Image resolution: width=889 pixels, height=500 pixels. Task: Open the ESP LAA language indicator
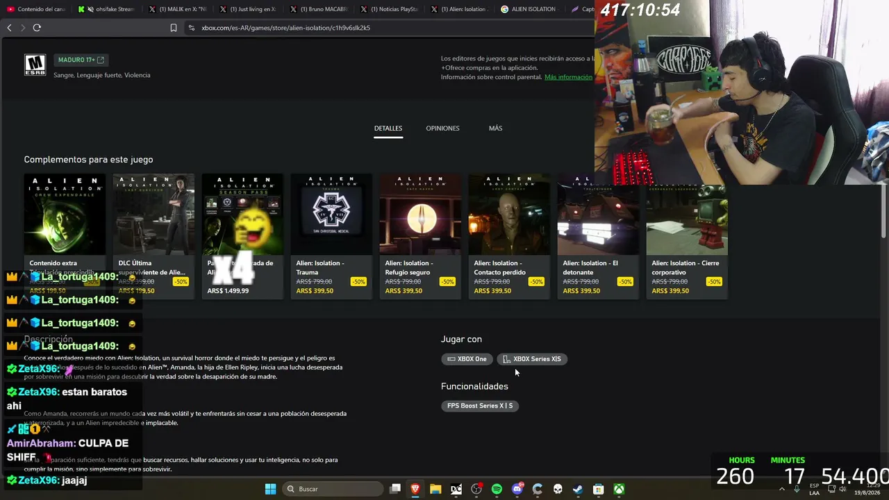pos(814,489)
